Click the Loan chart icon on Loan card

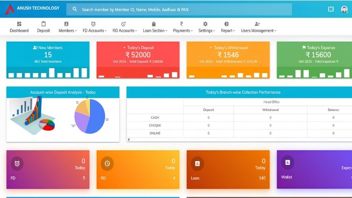[197, 164]
